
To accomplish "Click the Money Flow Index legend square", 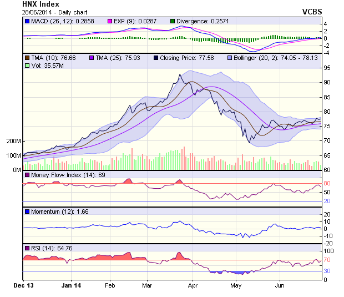I will (27, 175).
